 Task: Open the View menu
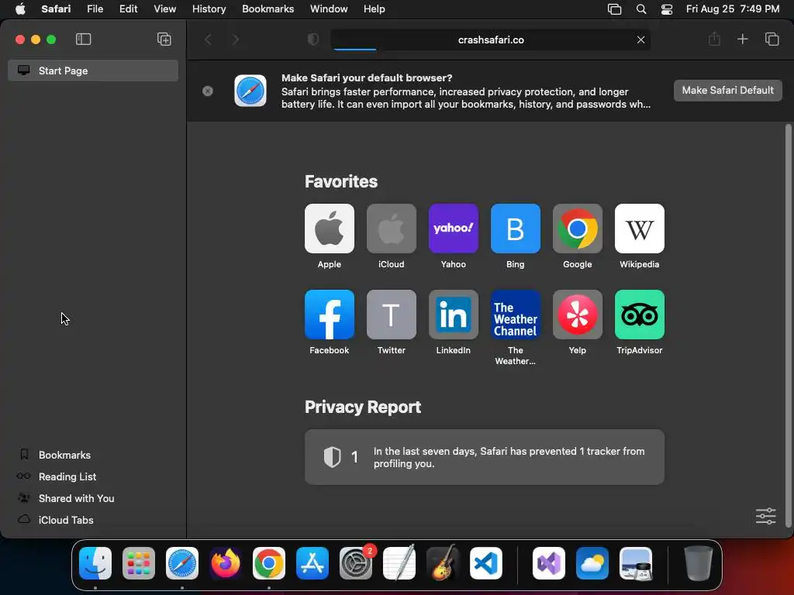164,9
